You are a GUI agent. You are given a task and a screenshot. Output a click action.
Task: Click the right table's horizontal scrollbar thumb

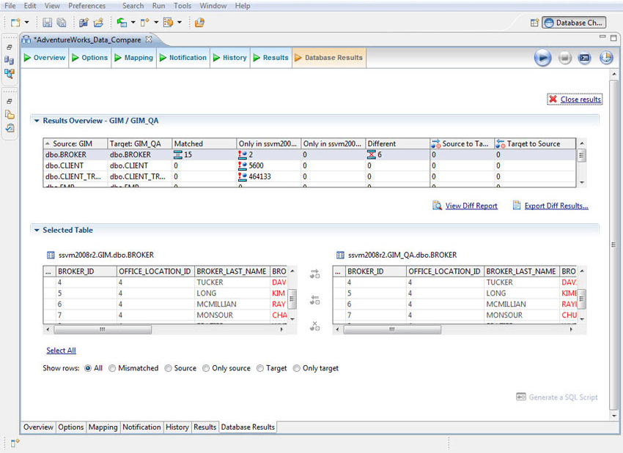392,329
